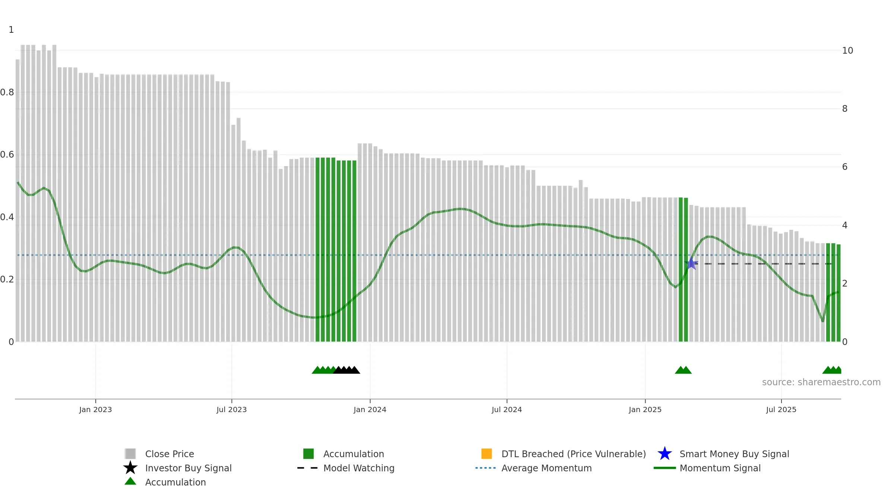Click green triangle markers near Jan 2025
This screenshot has height=503, width=894.
[x=683, y=370]
